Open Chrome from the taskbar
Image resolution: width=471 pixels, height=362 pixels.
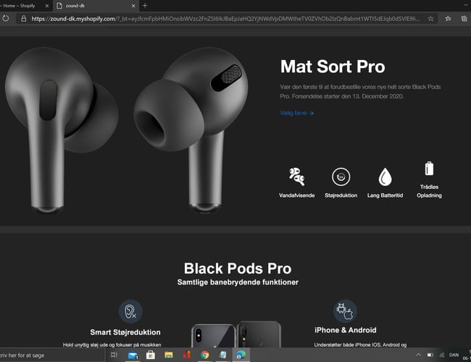pos(205,355)
